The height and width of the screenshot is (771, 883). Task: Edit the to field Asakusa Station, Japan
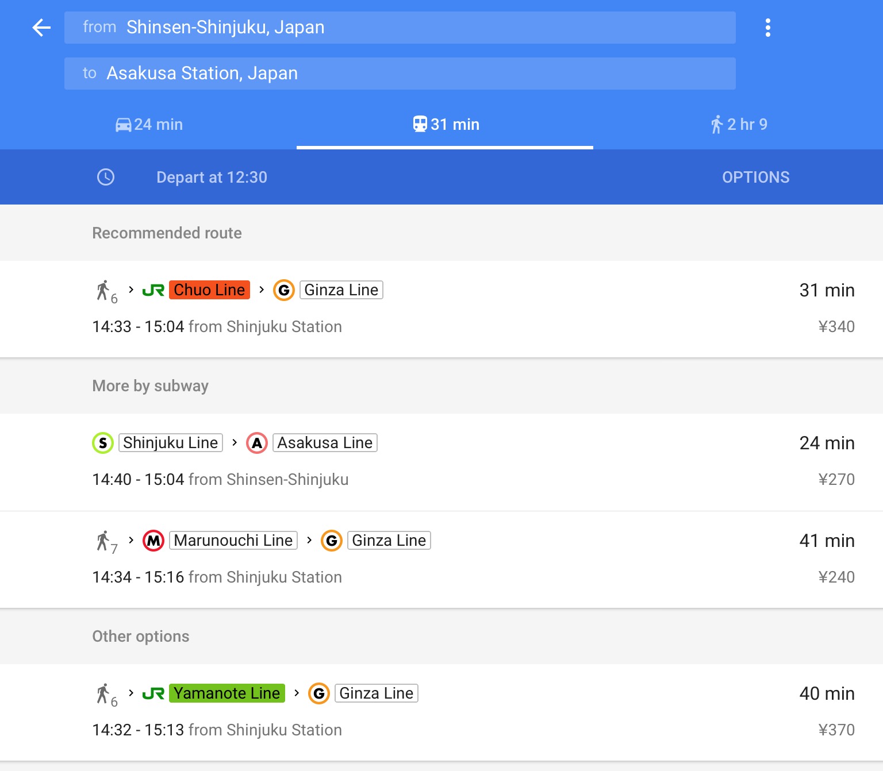(x=400, y=74)
